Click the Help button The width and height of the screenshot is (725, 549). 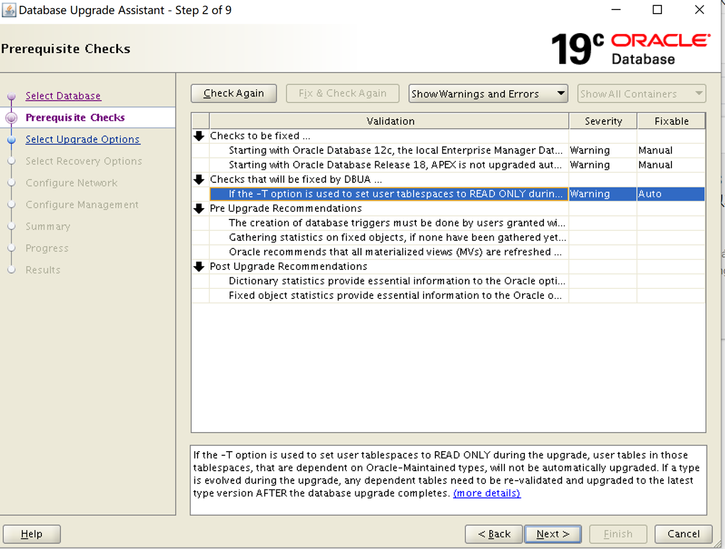click(32, 534)
